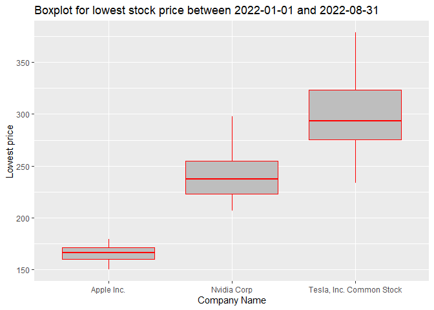Click the lower whisker of Tesla boxplot
Image resolution: width=434 pixels, height=310 pixels.
click(355, 161)
